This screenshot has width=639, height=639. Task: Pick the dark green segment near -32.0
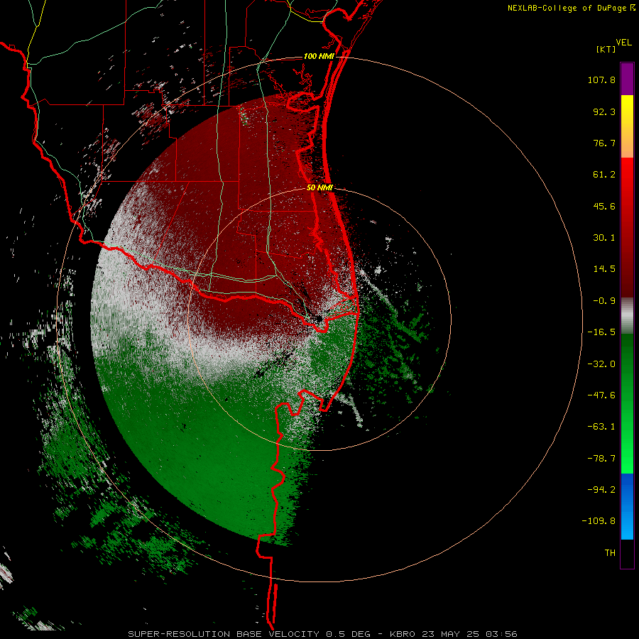click(627, 363)
